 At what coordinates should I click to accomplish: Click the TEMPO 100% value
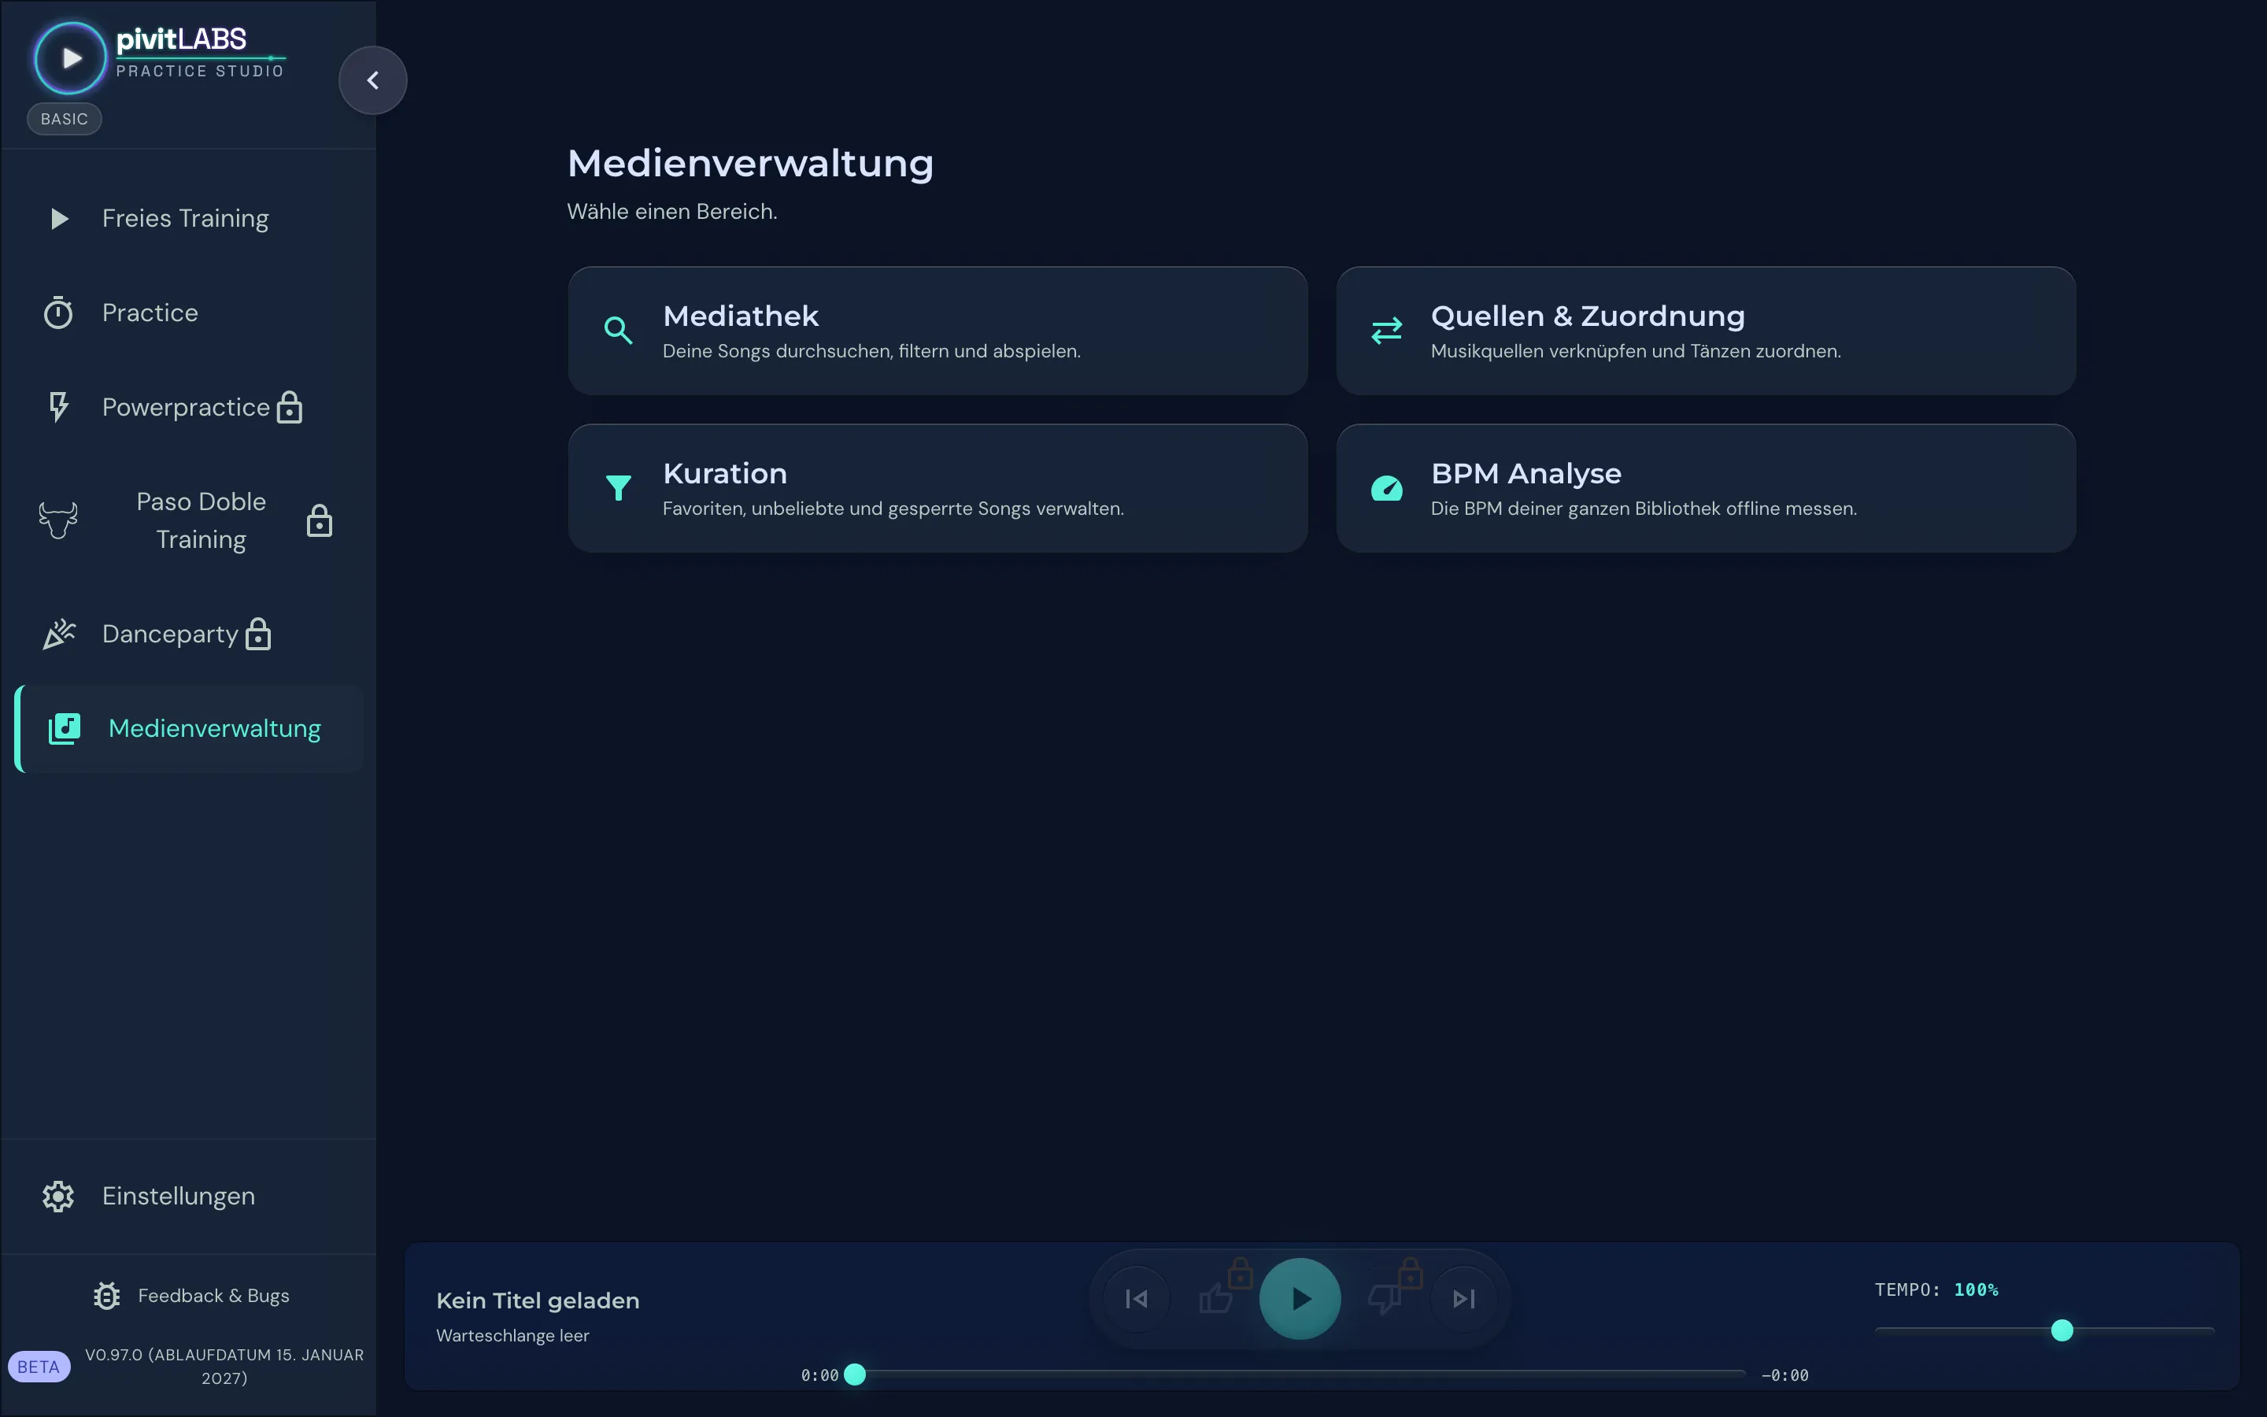1976,1290
